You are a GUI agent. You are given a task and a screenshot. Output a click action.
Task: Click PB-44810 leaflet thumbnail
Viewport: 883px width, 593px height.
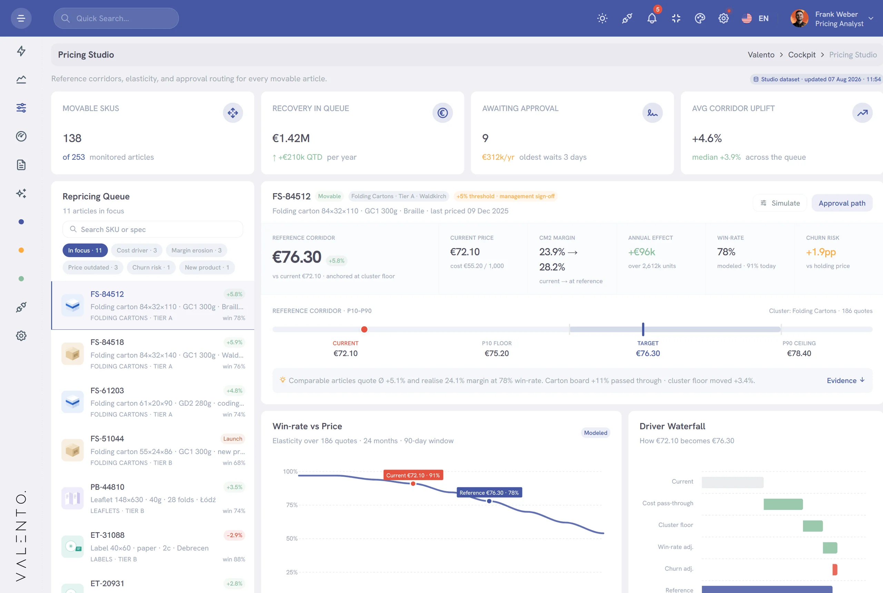tap(73, 498)
